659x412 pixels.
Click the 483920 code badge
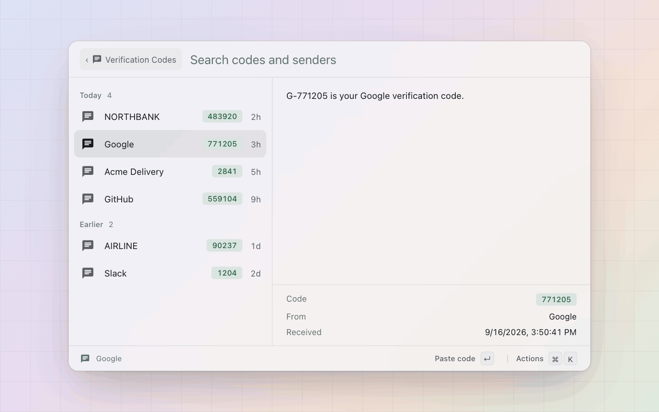[x=222, y=116]
